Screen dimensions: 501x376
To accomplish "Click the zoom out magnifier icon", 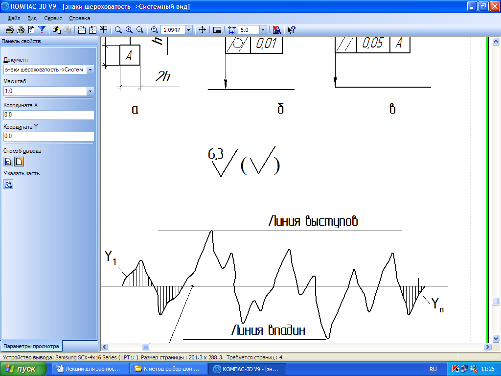I will 139,30.
